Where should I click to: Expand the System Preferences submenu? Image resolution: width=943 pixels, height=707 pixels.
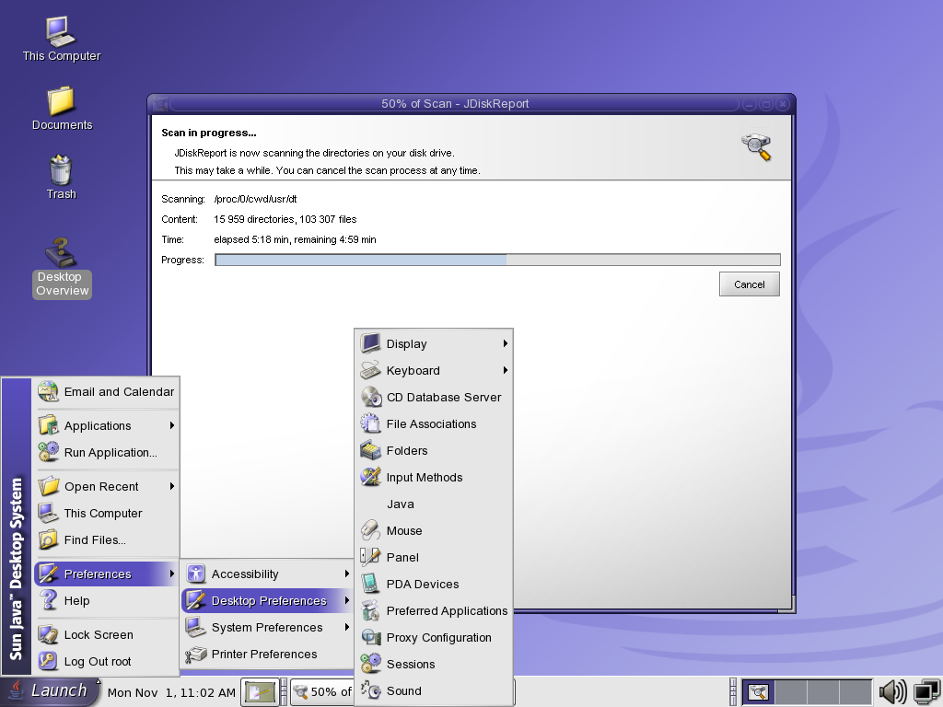267,627
